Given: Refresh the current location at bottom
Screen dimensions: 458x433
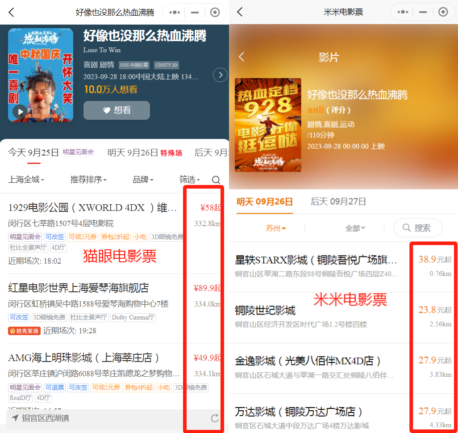Looking at the screenshot, I should (215, 418).
